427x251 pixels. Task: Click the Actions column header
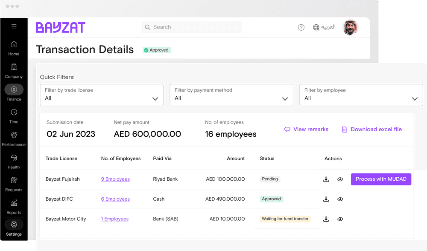pyautogui.click(x=333, y=159)
